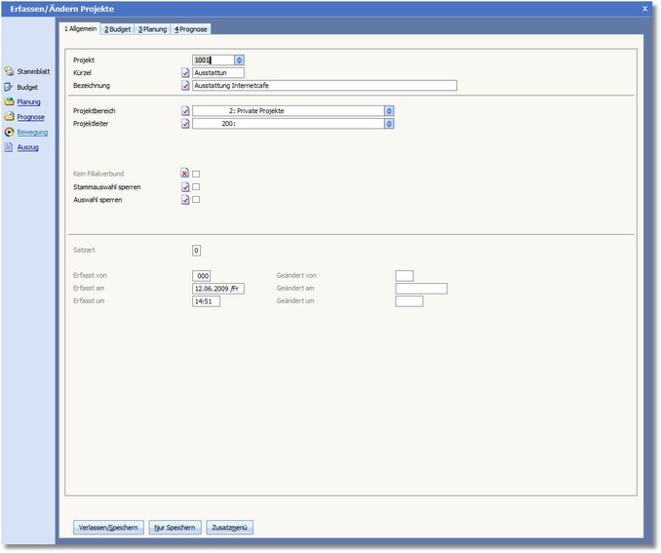
Task: Click the Budget sidebar icon
Action: [x=9, y=87]
